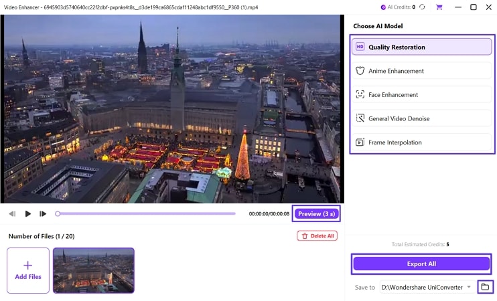Maximize the Video Enhancer window
Viewport: 497px width, 301px height.
(x=474, y=7)
